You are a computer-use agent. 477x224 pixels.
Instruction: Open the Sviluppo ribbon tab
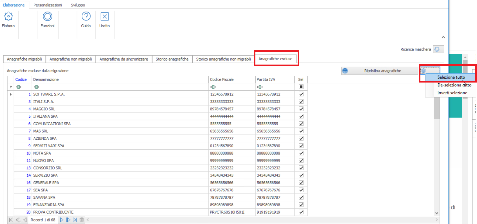(x=78, y=5)
